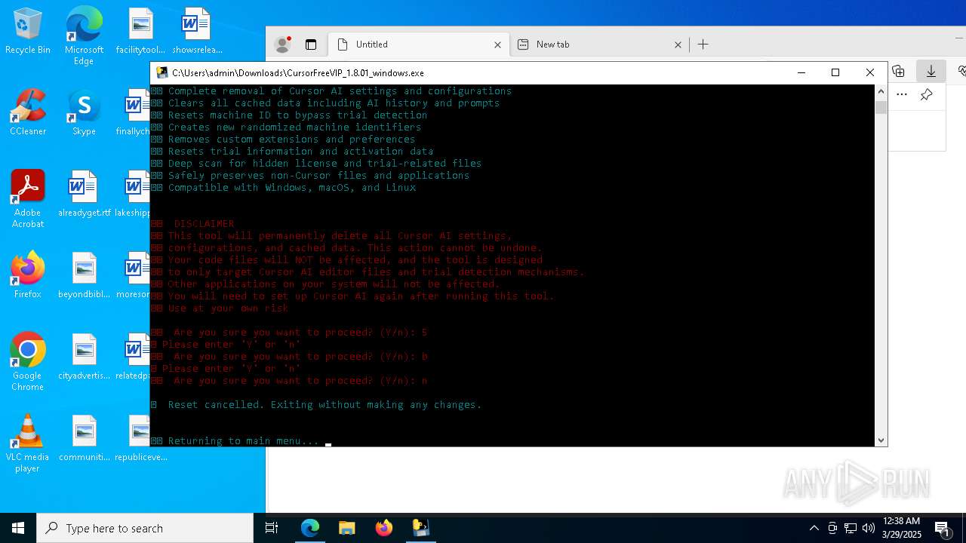The height and width of the screenshot is (543, 966).
Task: Open Firefox from the taskbar
Action: [x=384, y=528]
